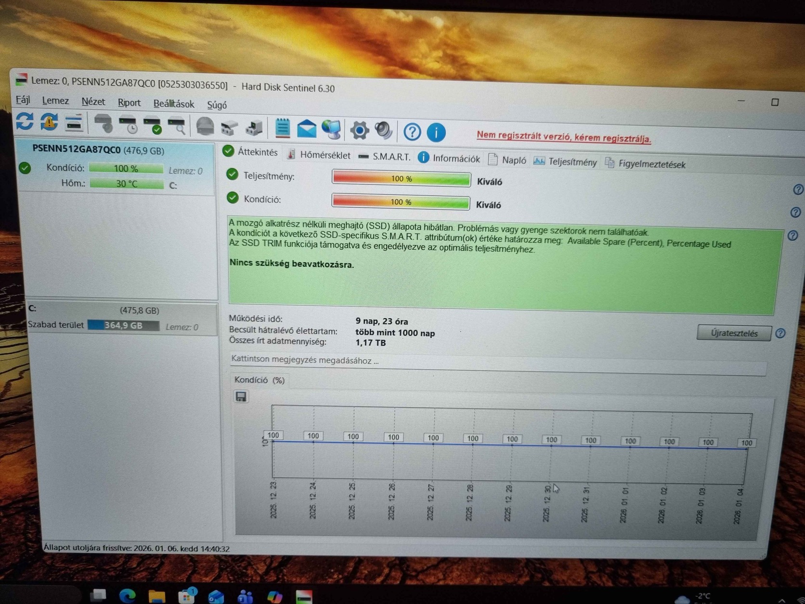This screenshot has height=604, width=805.
Task: Click Hard Disk Sentinel taskbar icon
Action: pos(304,597)
